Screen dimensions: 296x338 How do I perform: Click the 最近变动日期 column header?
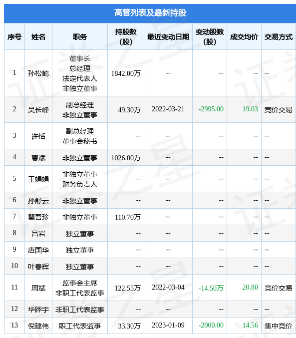(x=168, y=37)
